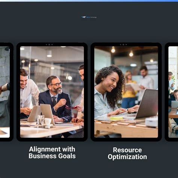Open the businessmen meeting tablet image

(x=52, y=92)
